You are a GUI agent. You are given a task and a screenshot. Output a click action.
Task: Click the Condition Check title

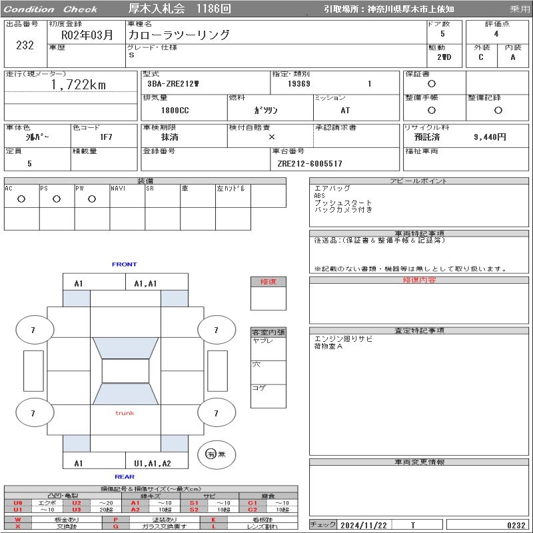coord(51,9)
